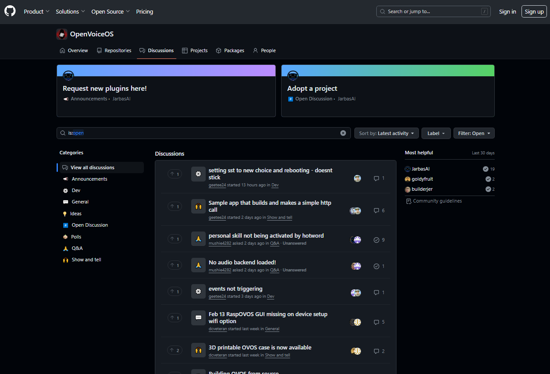Upvote 'events not triggering' discussion
The height and width of the screenshot is (374, 550).
coord(175,292)
